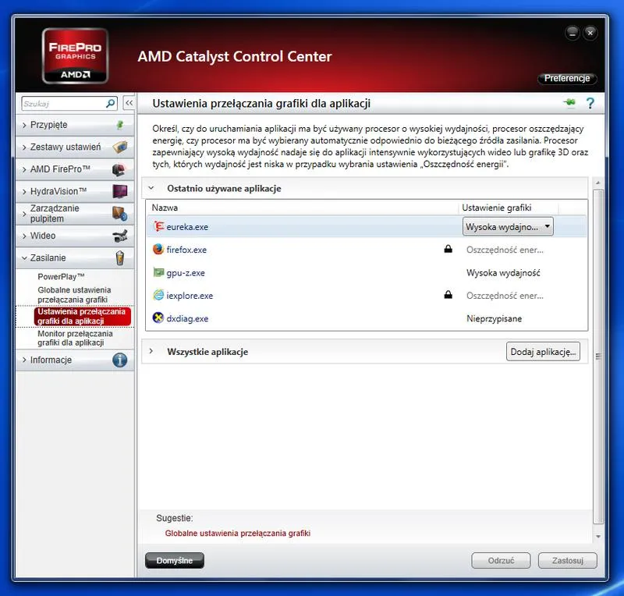624x596 pixels.
Task: Click the help question mark icon
Action: (590, 102)
